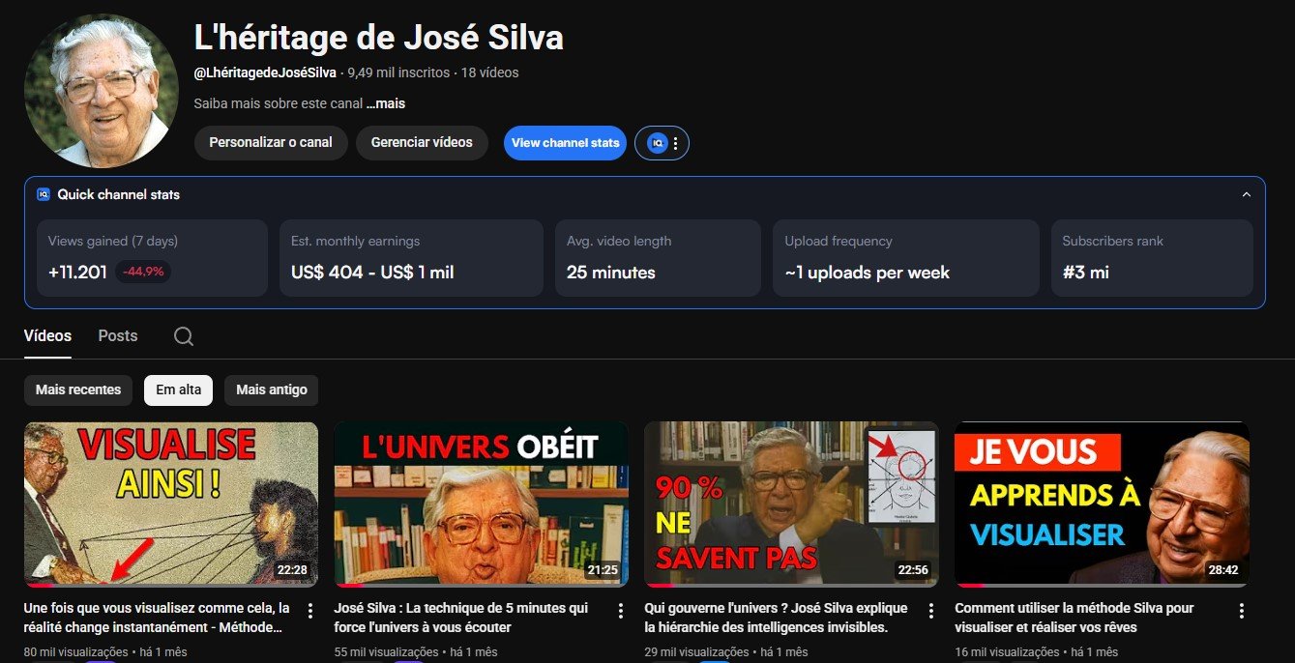Click the channel profile picture
The width and height of the screenshot is (1295, 663).
pos(102,91)
